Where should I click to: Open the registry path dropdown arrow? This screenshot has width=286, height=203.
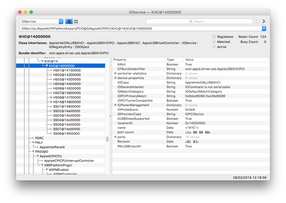[x=264, y=29]
